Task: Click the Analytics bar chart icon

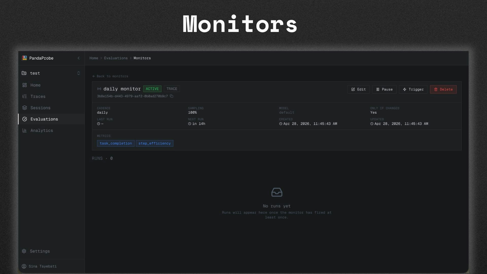Action: (25, 130)
